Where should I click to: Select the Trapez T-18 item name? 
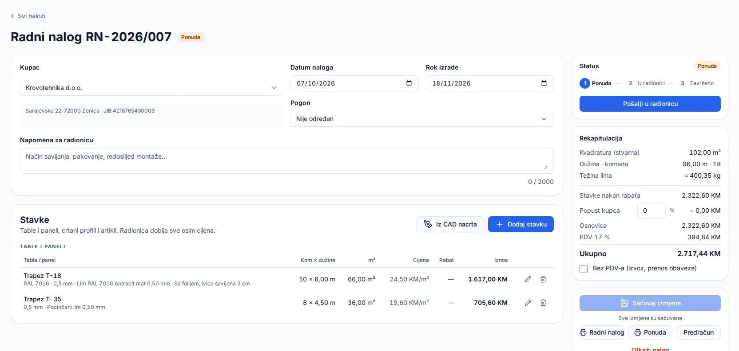(x=42, y=276)
